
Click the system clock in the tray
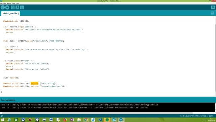pos(212,120)
